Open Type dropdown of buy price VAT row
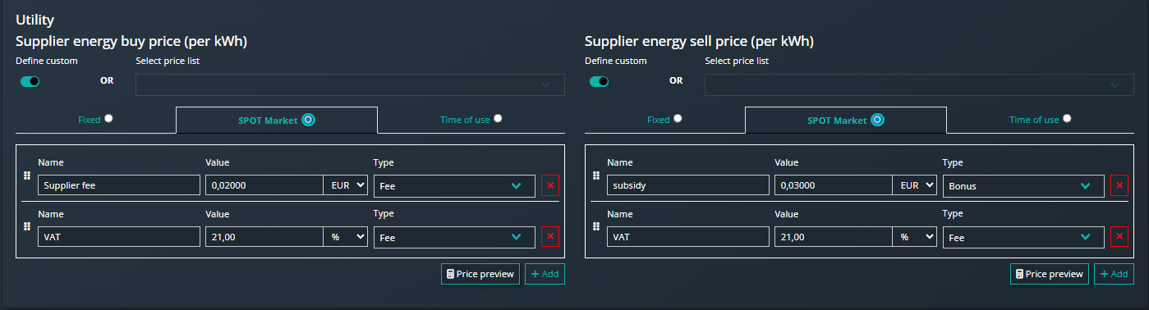Screen dimensions: 1149x310 click(454, 237)
